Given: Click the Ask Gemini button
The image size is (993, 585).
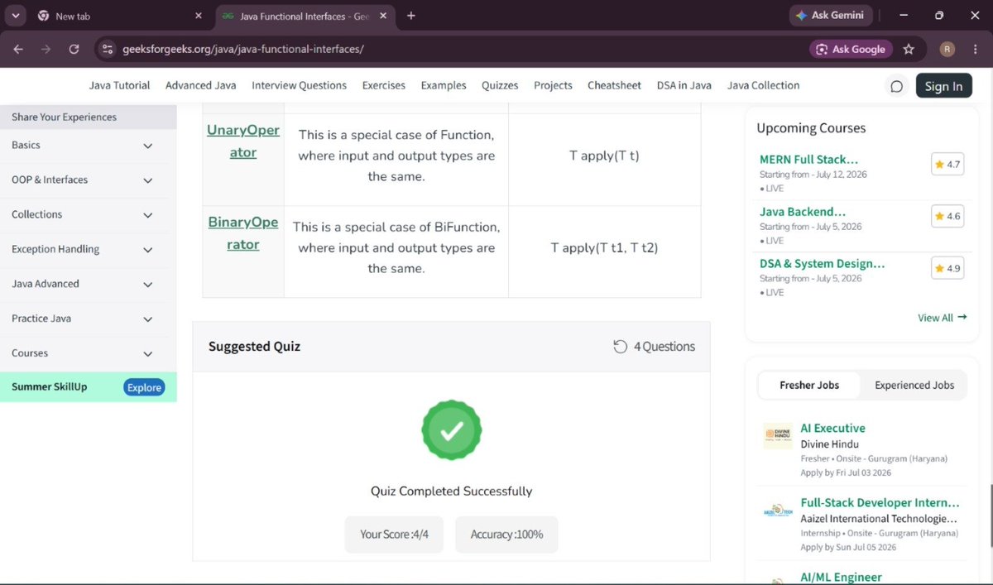Looking at the screenshot, I should 829,15.
